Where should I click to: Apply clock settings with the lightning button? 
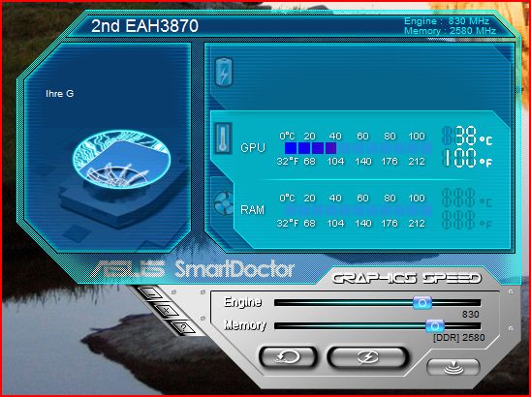tap(368, 356)
